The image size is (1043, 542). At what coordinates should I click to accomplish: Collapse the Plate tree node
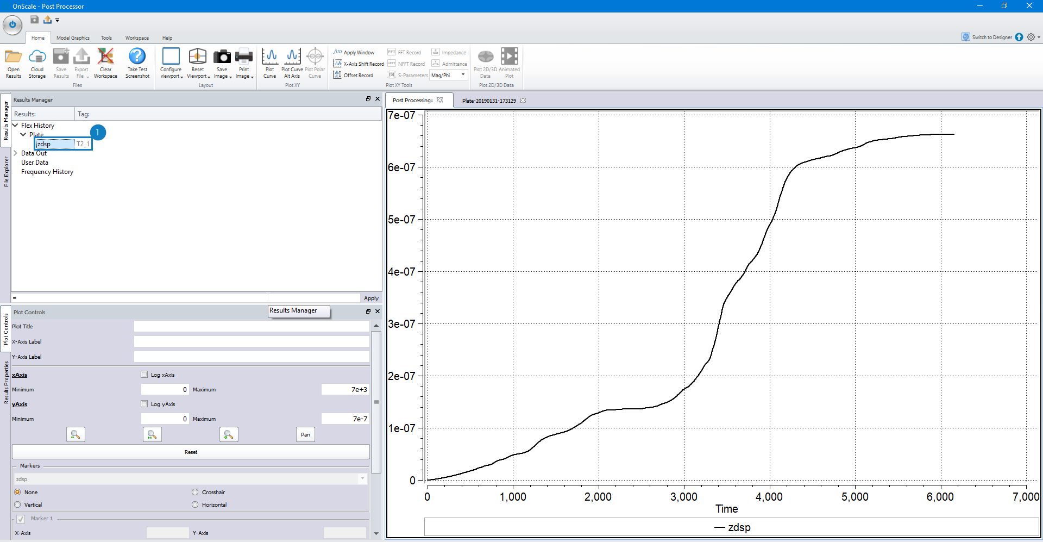23,134
